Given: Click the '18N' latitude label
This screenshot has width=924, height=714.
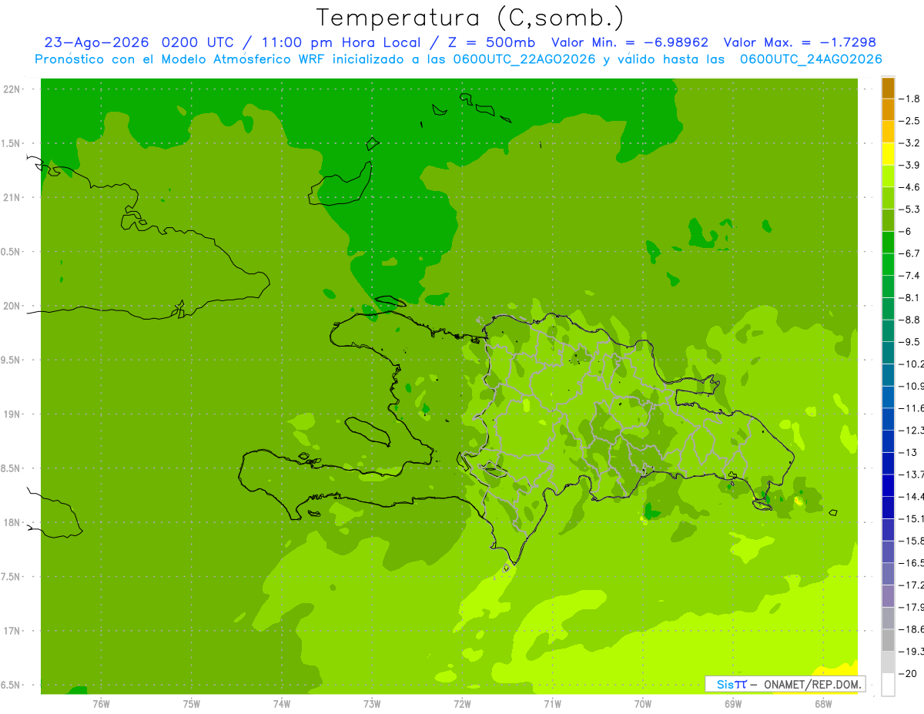Looking at the screenshot, I should point(12,522).
